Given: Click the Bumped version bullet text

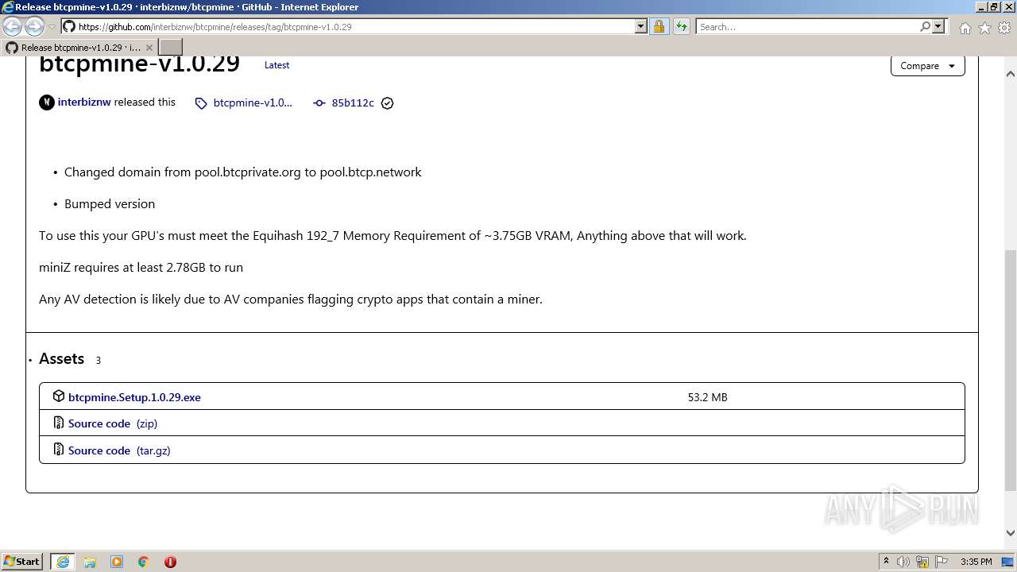Looking at the screenshot, I should point(110,203).
